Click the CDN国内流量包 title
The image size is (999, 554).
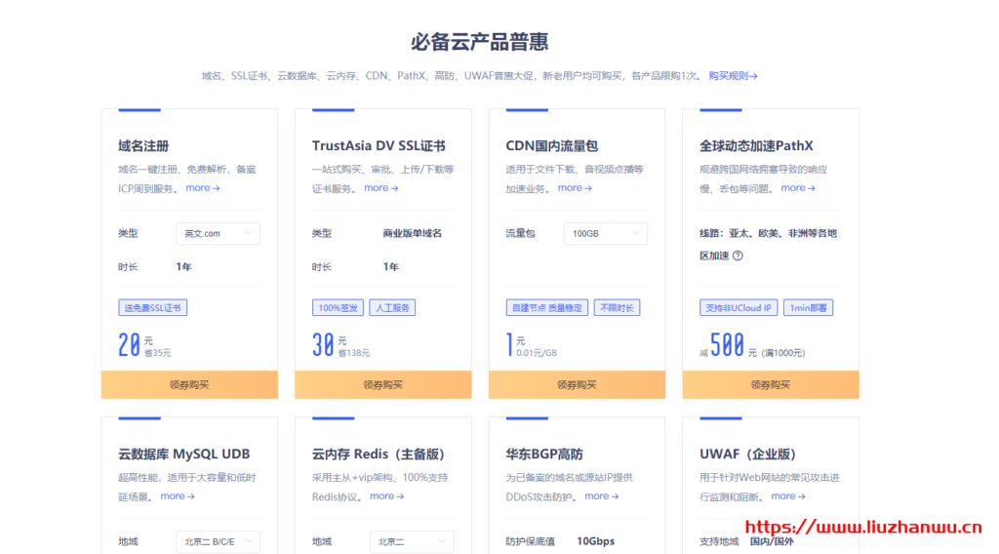pyautogui.click(x=552, y=146)
